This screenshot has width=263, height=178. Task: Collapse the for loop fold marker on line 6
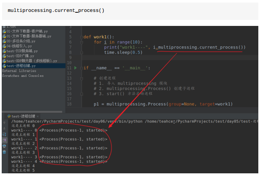pos(82,42)
